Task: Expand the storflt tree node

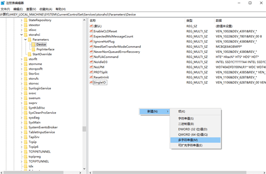Action: click(x=22, y=59)
